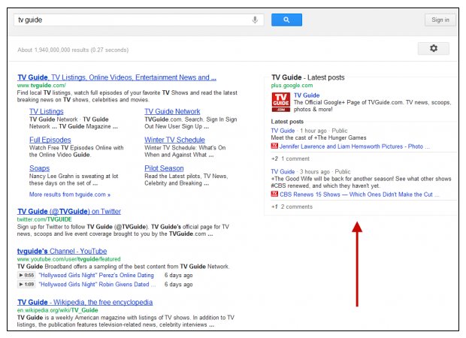Viewport: 466px width, 338px height.
Task: Click icon beside CBS Renews 15 Shows link
Action: pos(274,194)
